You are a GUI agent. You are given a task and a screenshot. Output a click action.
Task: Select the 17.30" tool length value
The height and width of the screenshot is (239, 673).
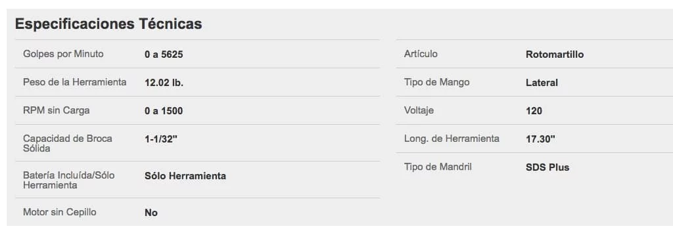pyautogui.click(x=540, y=139)
